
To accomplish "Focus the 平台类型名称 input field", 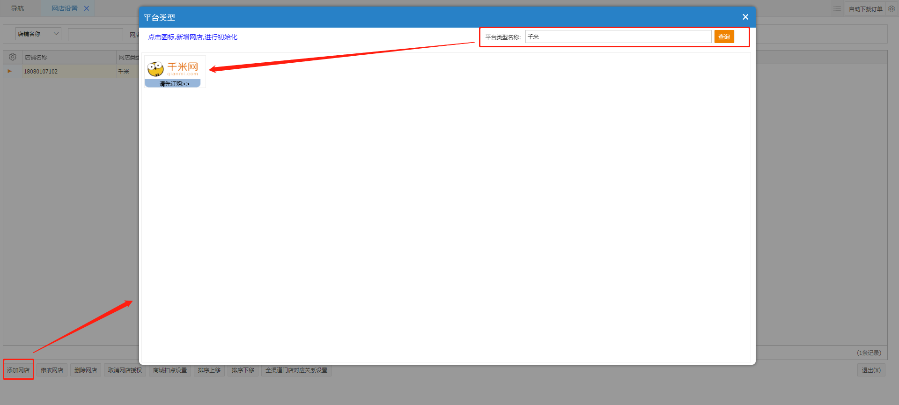I will pos(618,37).
